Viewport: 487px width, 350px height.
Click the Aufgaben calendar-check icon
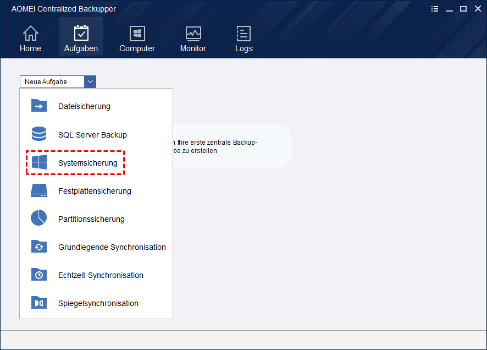click(81, 33)
